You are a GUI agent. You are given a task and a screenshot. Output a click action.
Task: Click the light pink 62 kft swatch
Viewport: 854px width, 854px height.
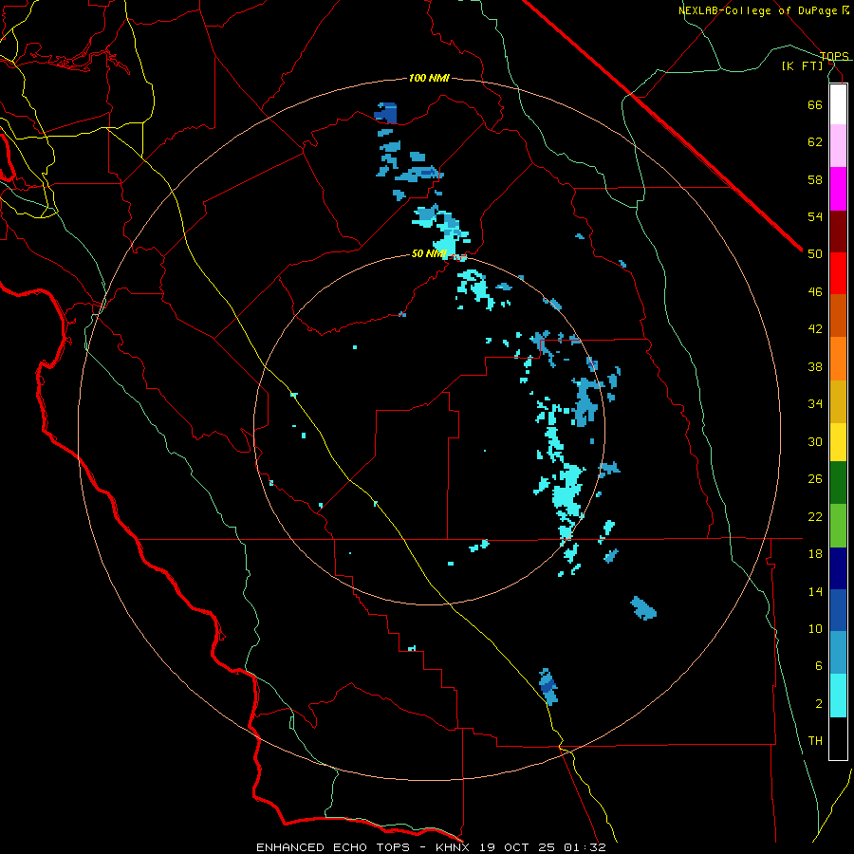(x=838, y=146)
